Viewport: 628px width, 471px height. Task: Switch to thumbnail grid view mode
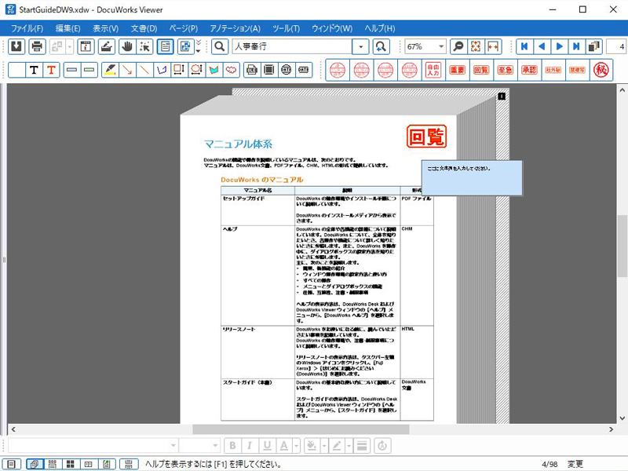tap(71, 464)
